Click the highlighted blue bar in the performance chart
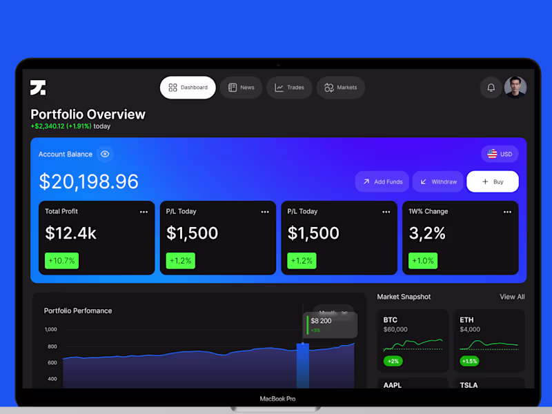Screen dimensions: 552x414 coord(303,366)
